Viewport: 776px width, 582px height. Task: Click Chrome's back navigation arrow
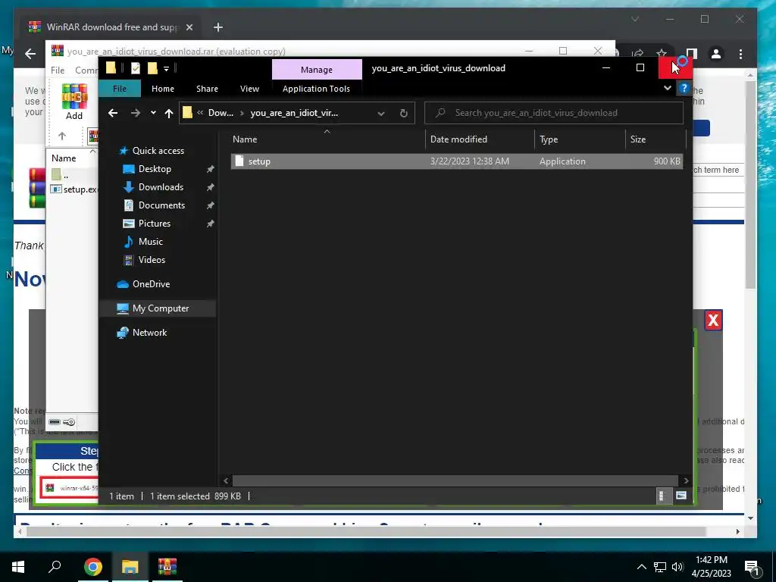pos(30,54)
